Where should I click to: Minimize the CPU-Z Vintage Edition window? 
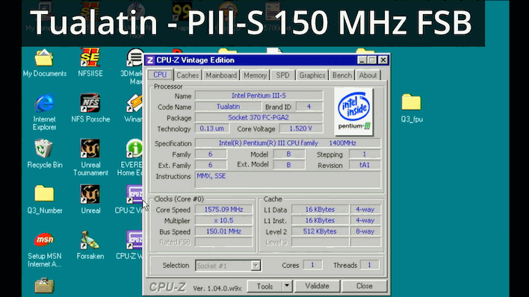(362, 60)
